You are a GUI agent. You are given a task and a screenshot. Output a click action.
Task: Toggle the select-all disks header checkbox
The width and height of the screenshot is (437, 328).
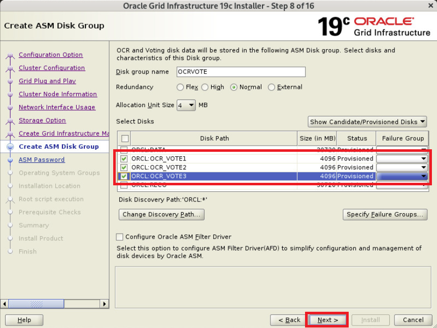(125, 138)
